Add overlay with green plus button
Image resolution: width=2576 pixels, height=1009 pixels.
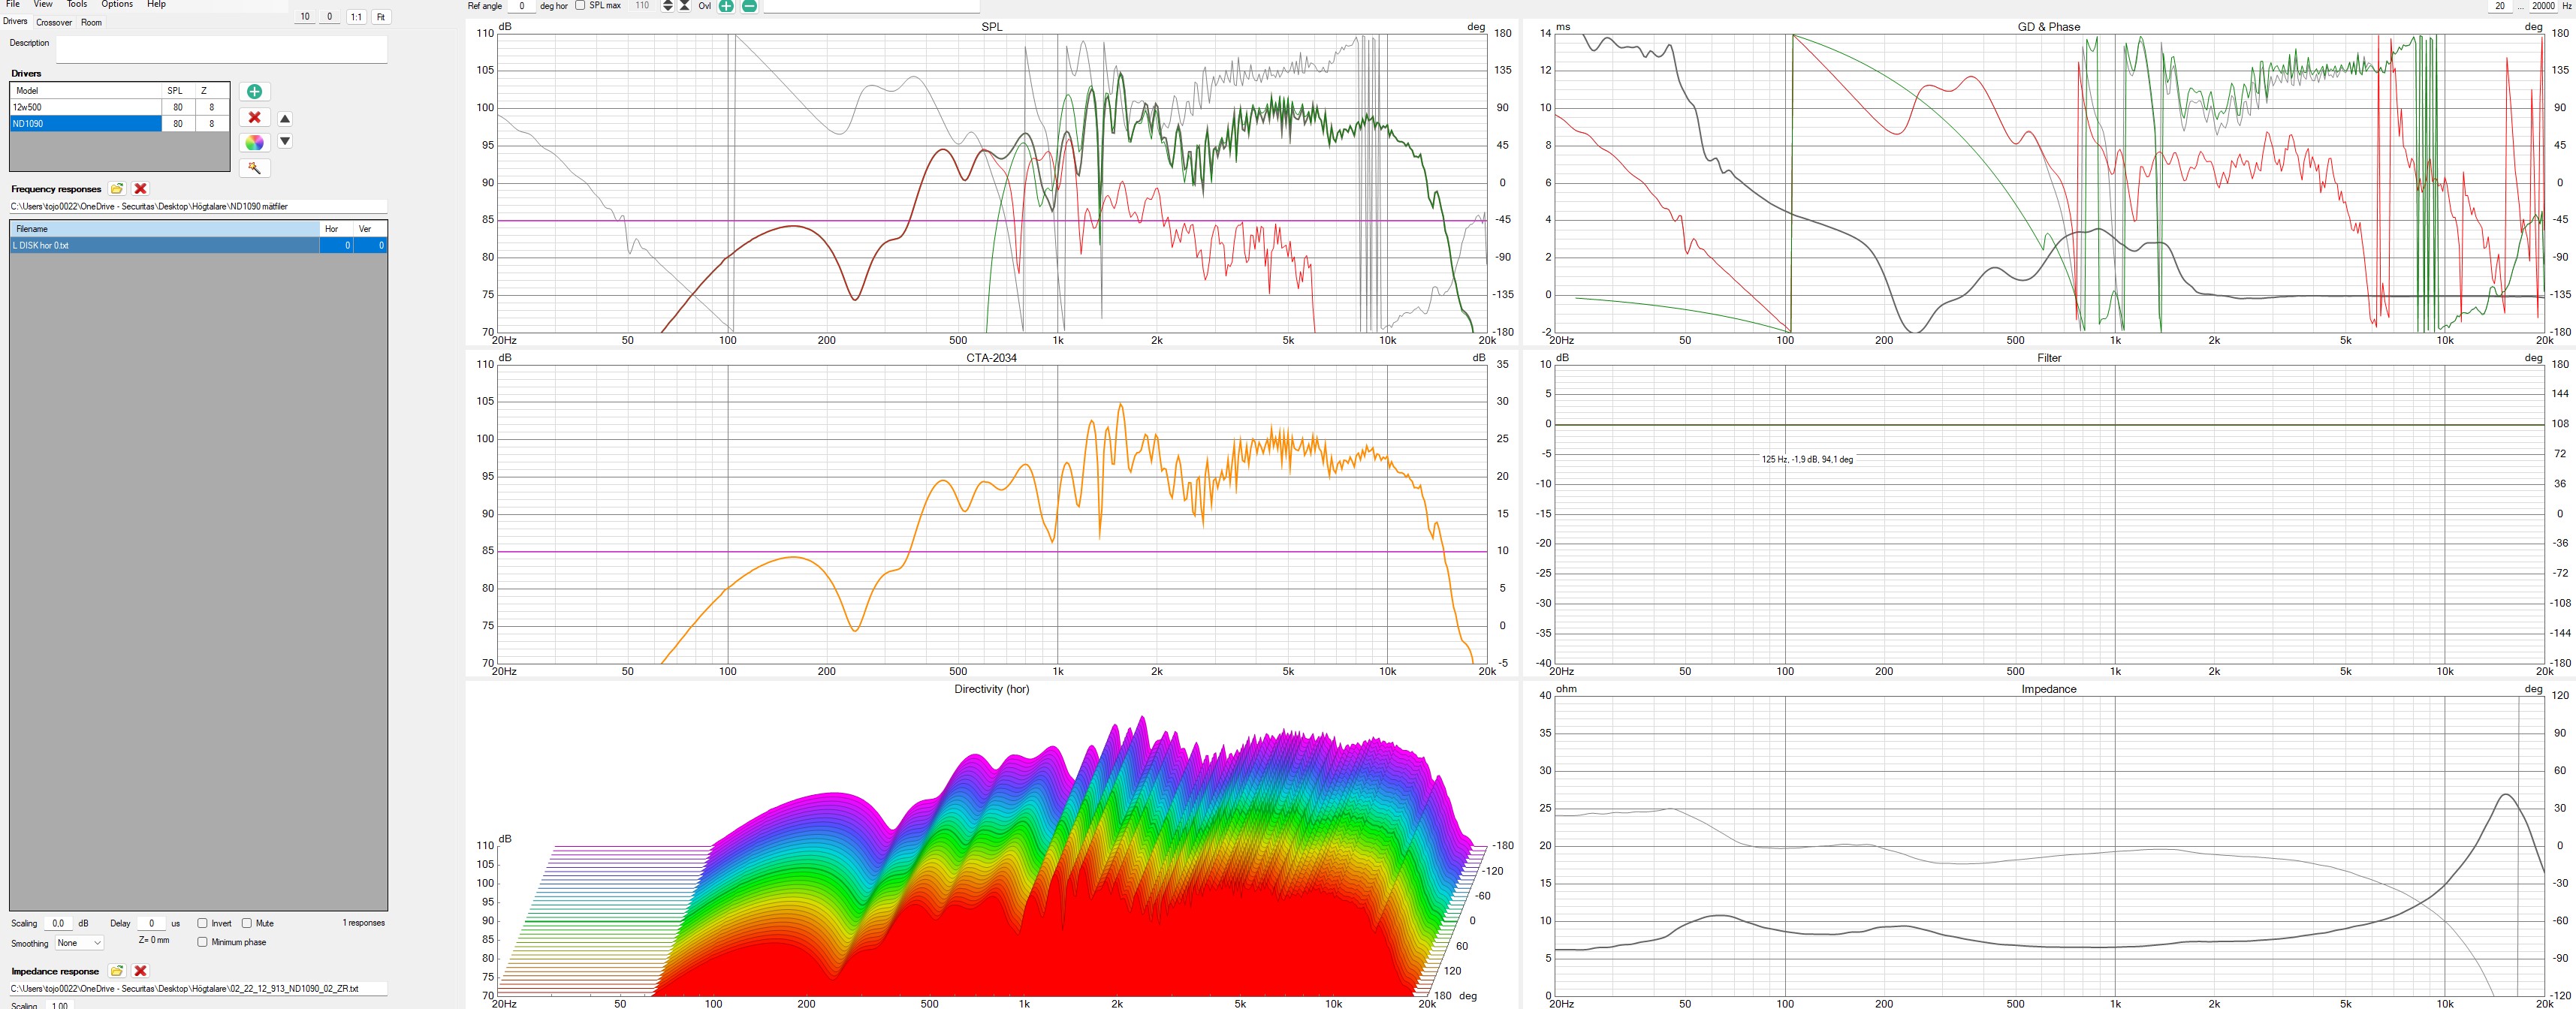726,6
